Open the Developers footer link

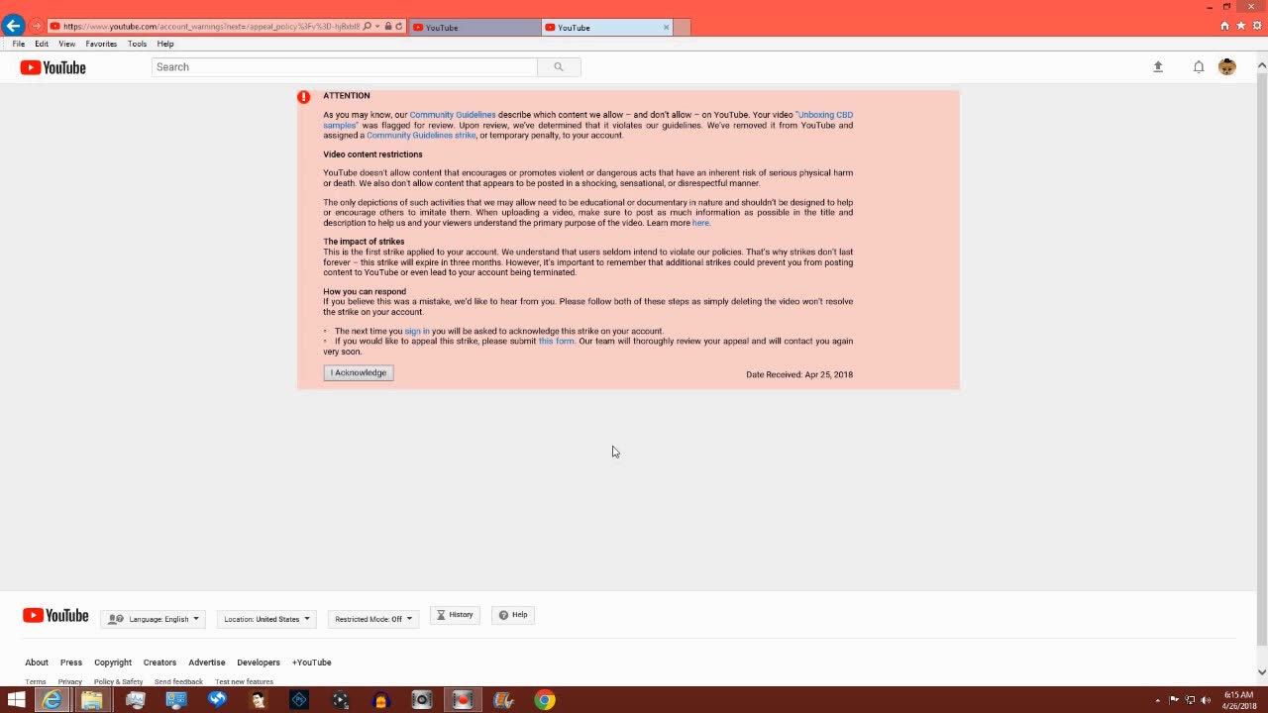259,662
